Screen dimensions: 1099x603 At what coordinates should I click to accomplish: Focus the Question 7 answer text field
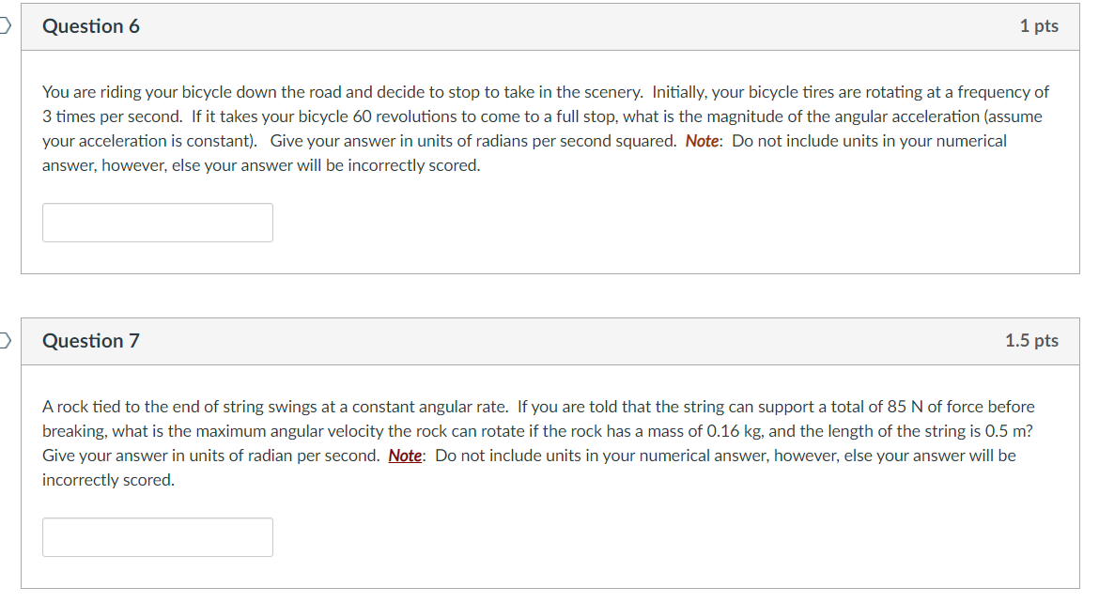click(158, 538)
